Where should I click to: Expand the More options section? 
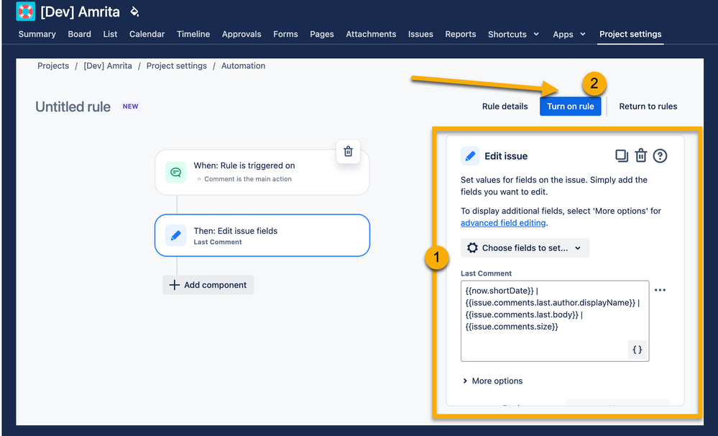pos(492,381)
